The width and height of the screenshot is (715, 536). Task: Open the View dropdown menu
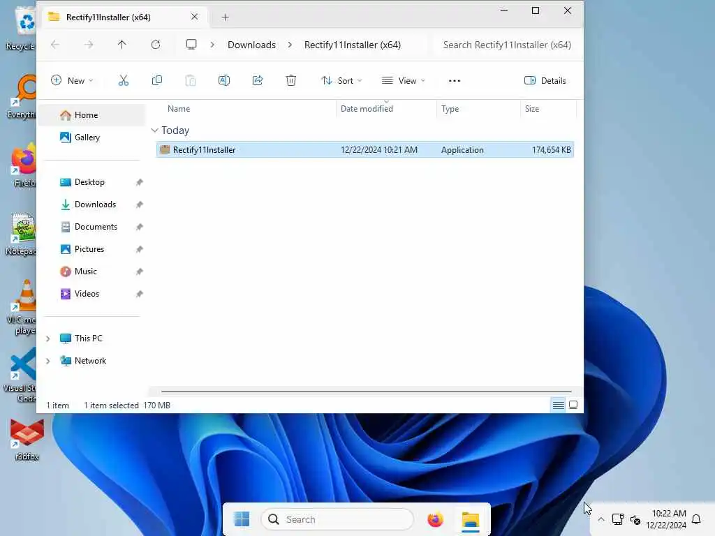point(404,81)
